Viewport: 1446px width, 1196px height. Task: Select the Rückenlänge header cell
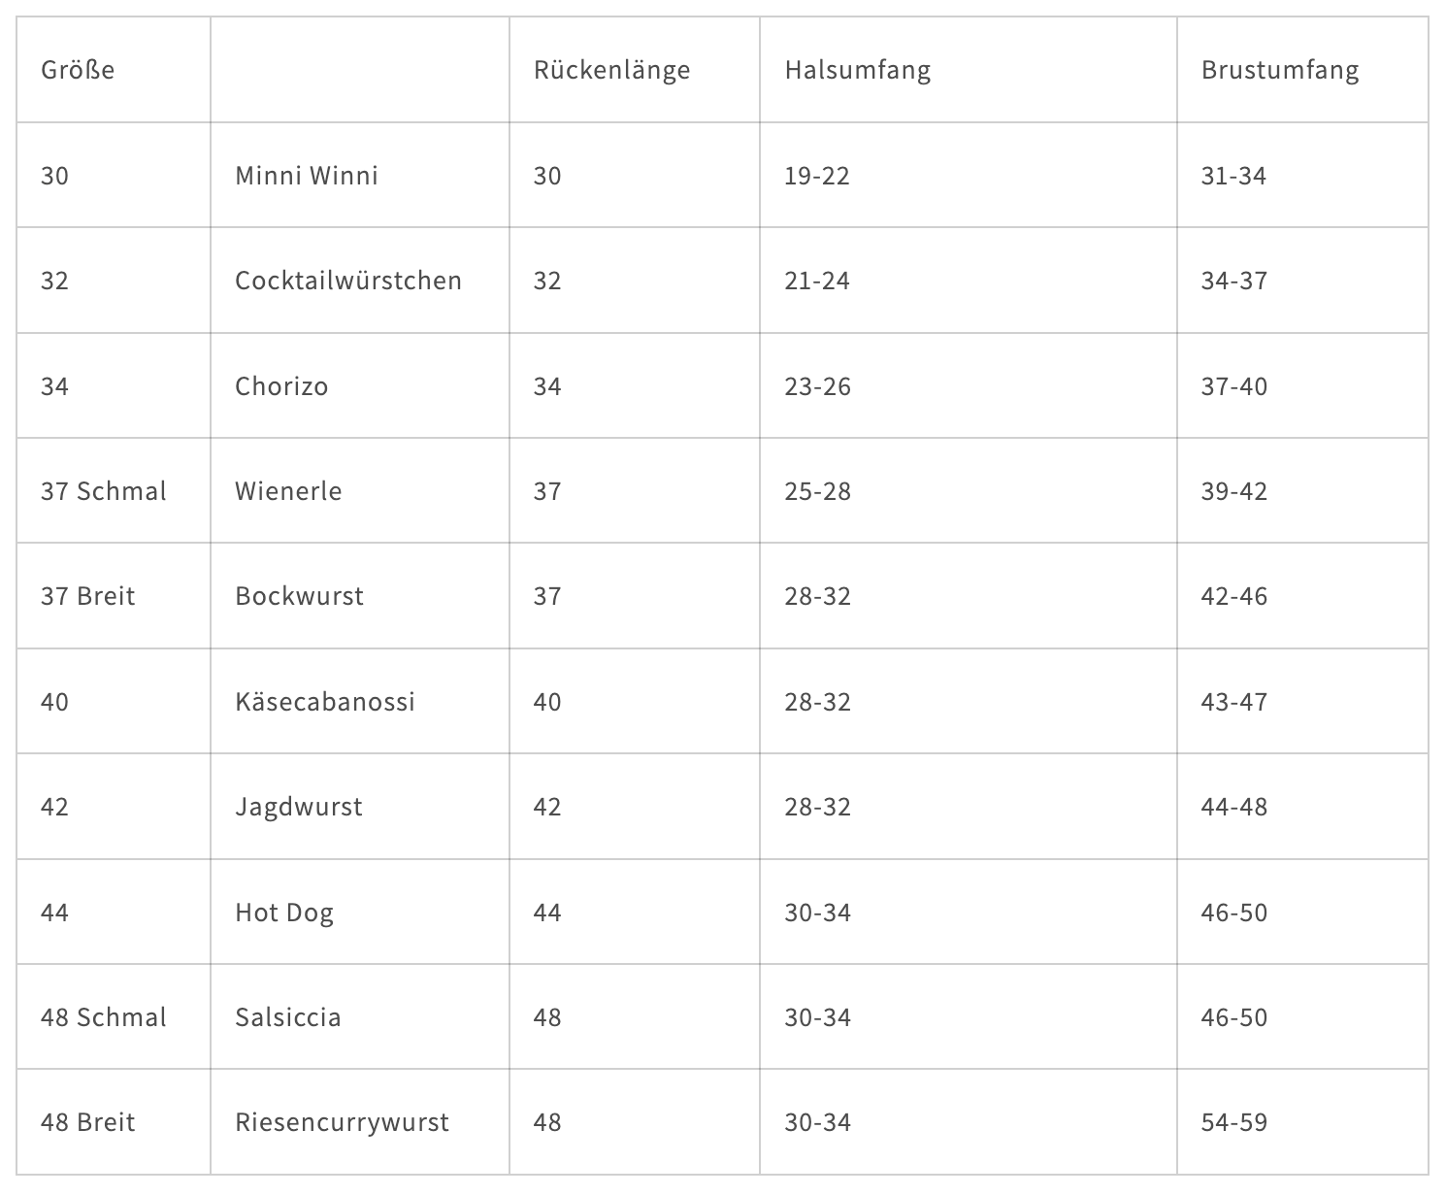pyautogui.click(x=635, y=70)
